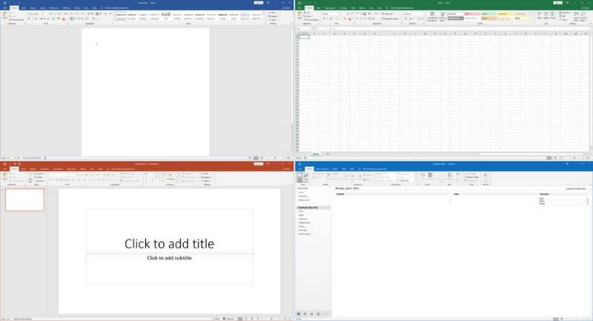This screenshot has height=321, width=593.
Task: Open Outlook People navigation icon
Action: click(x=311, y=314)
